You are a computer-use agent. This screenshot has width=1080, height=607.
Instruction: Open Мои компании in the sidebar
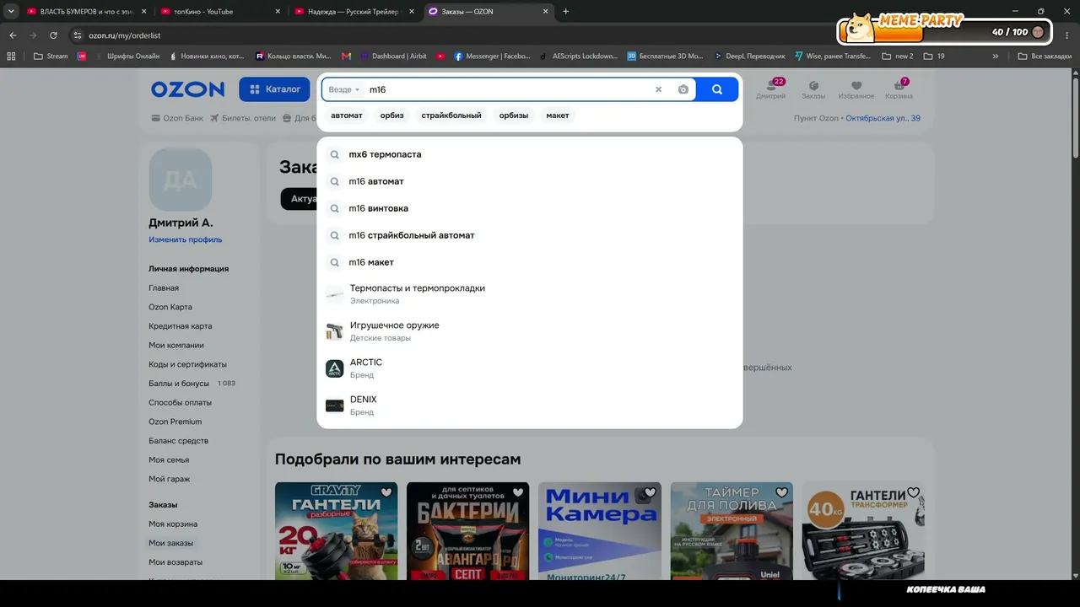point(176,346)
